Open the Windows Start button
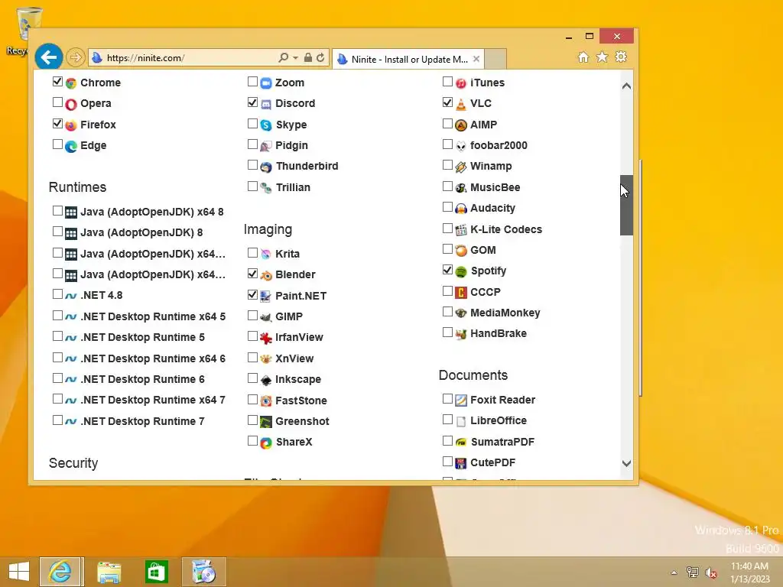 pos(19,572)
